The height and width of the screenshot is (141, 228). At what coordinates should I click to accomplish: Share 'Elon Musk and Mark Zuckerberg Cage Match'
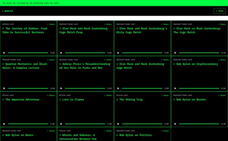tap(165, 60)
